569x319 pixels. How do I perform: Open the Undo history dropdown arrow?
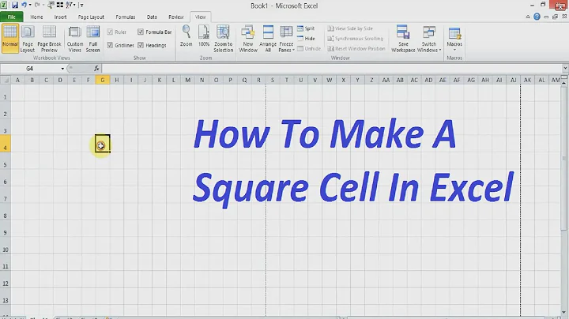(30, 5)
